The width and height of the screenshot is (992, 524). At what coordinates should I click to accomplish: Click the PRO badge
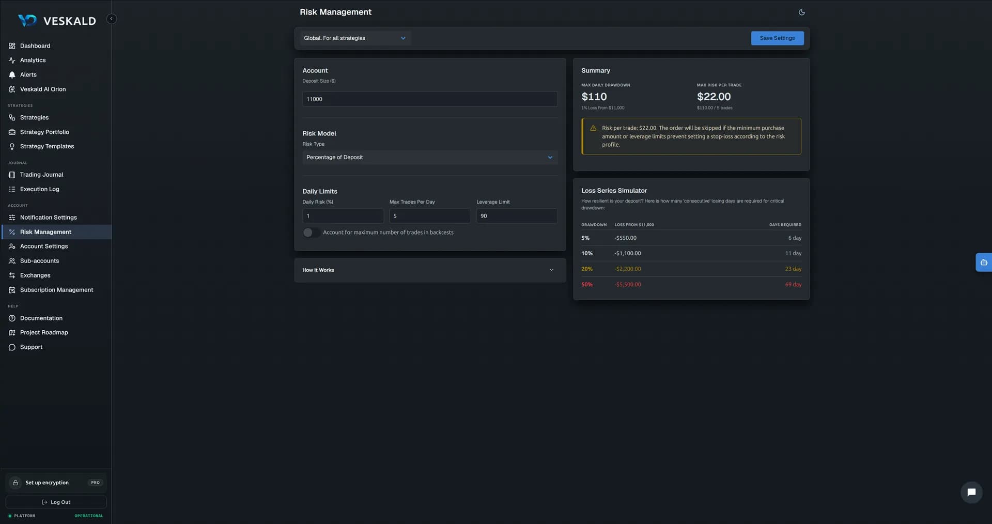coord(96,483)
